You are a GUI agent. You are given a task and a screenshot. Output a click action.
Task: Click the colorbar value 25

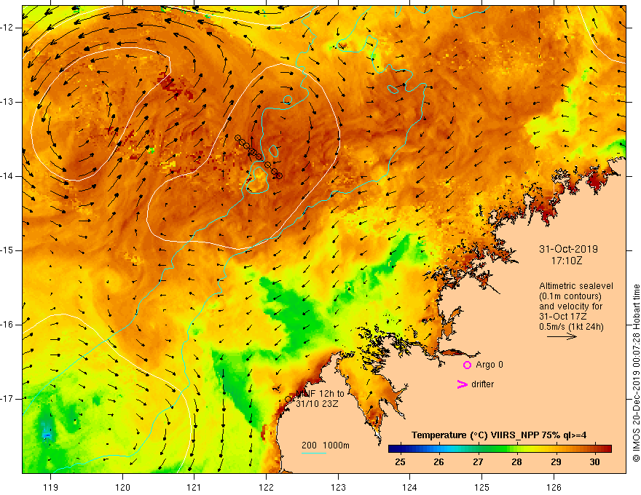click(400, 462)
